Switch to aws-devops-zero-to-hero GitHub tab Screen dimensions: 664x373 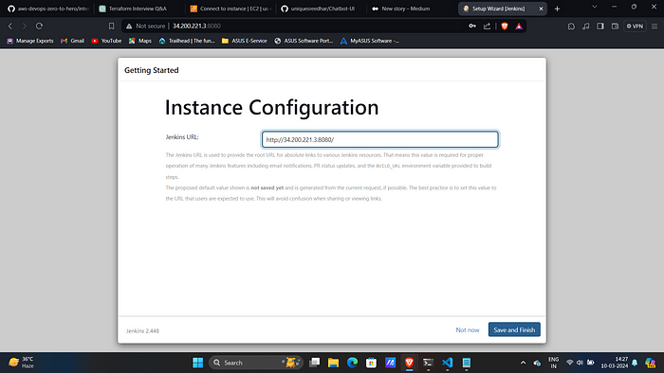click(47, 9)
